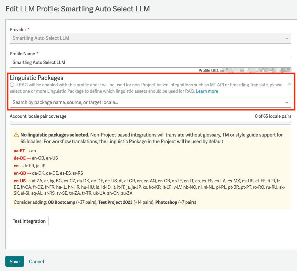
Task: Click the Photoshop package suggestion
Action: (166, 202)
